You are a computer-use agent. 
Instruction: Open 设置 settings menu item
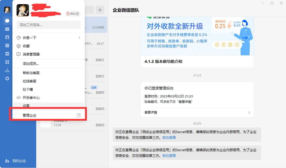[x=49, y=105]
